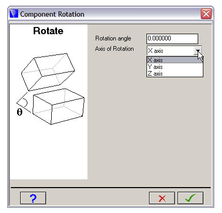
Task: Select highlighted X axis list option
Action: click(175, 60)
